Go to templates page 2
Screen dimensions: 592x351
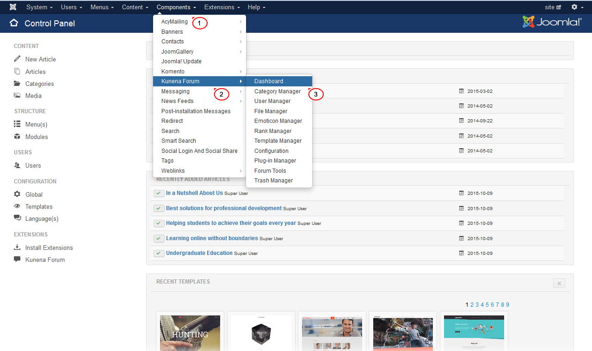(x=472, y=305)
